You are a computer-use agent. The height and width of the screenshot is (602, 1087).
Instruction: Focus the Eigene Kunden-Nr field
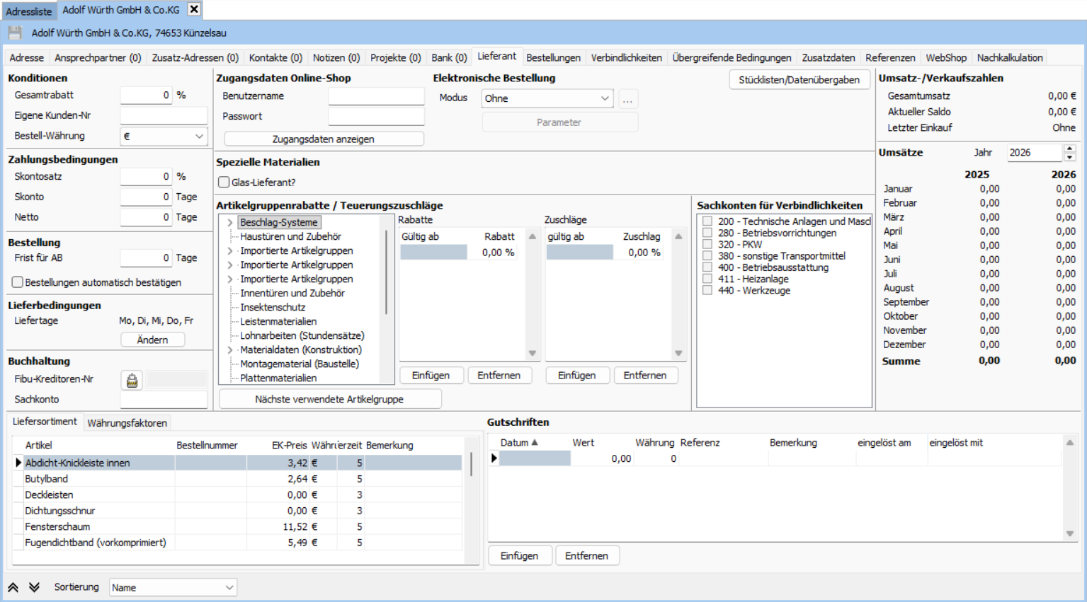(164, 115)
